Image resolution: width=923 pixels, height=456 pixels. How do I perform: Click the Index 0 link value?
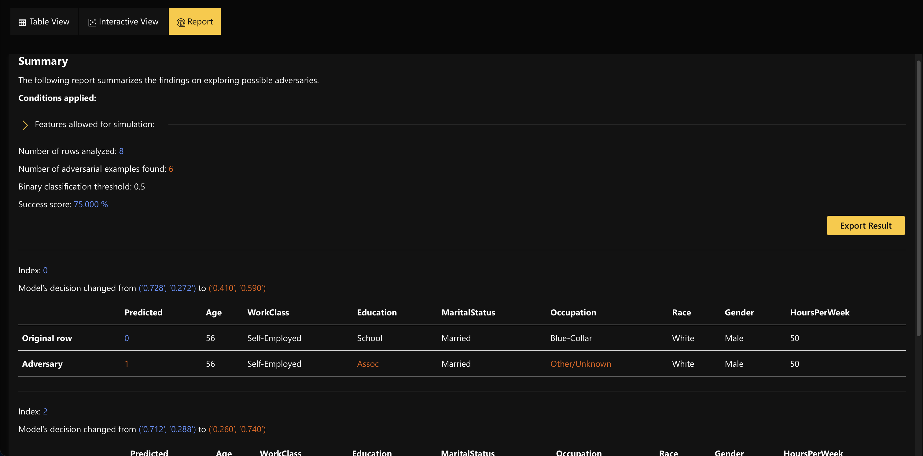[x=45, y=270]
